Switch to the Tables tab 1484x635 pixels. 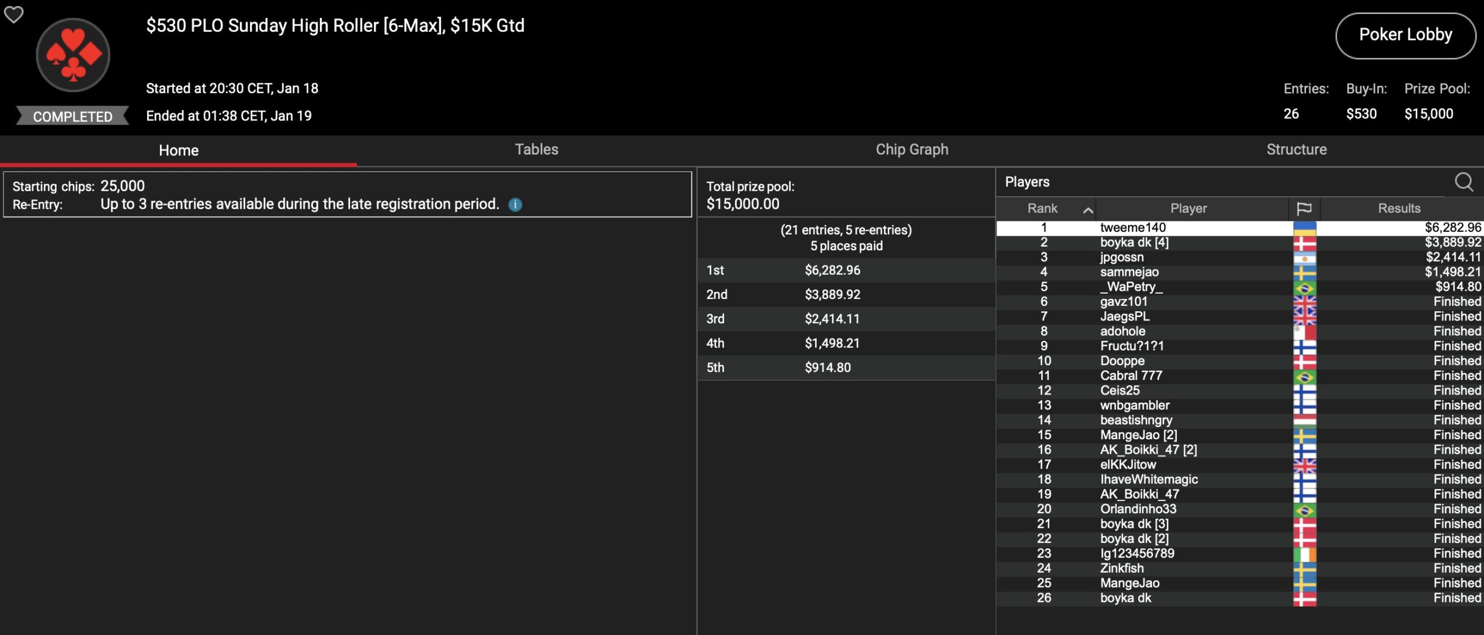click(x=536, y=149)
